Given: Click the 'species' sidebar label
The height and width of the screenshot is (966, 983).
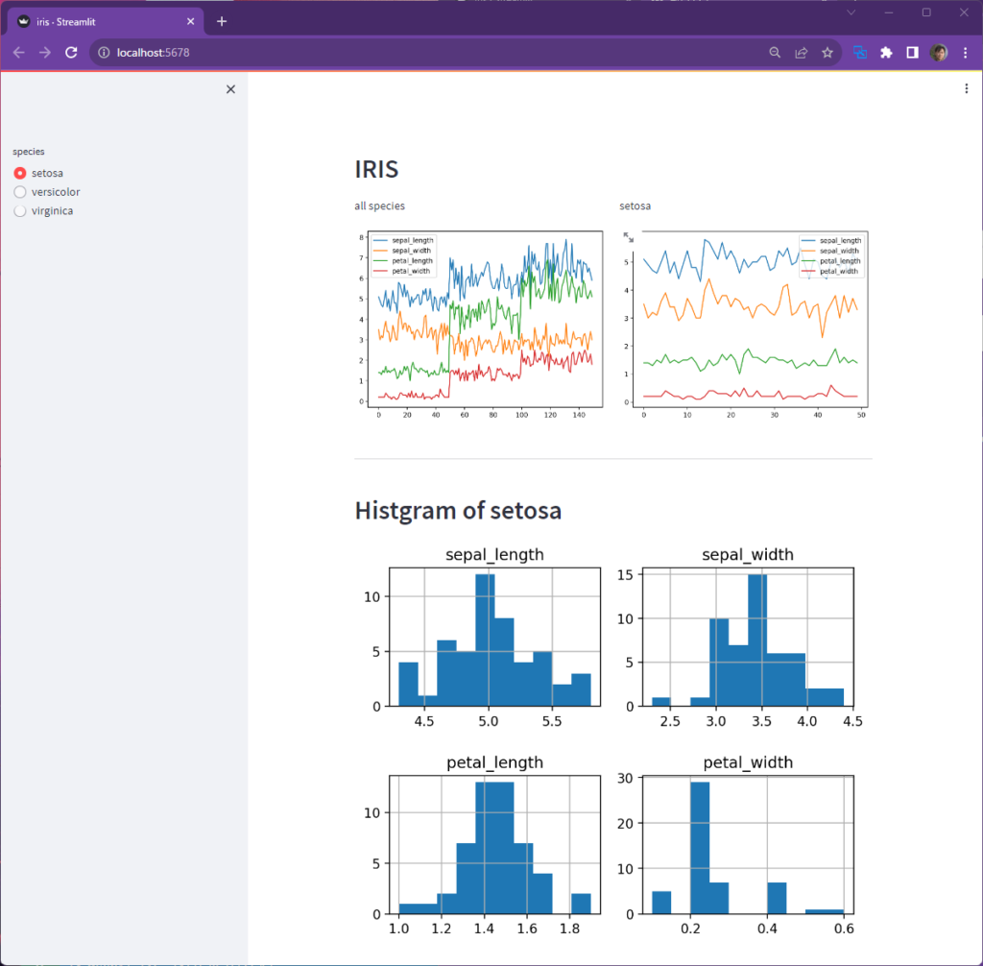Looking at the screenshot, I should (x=29, y=152).
